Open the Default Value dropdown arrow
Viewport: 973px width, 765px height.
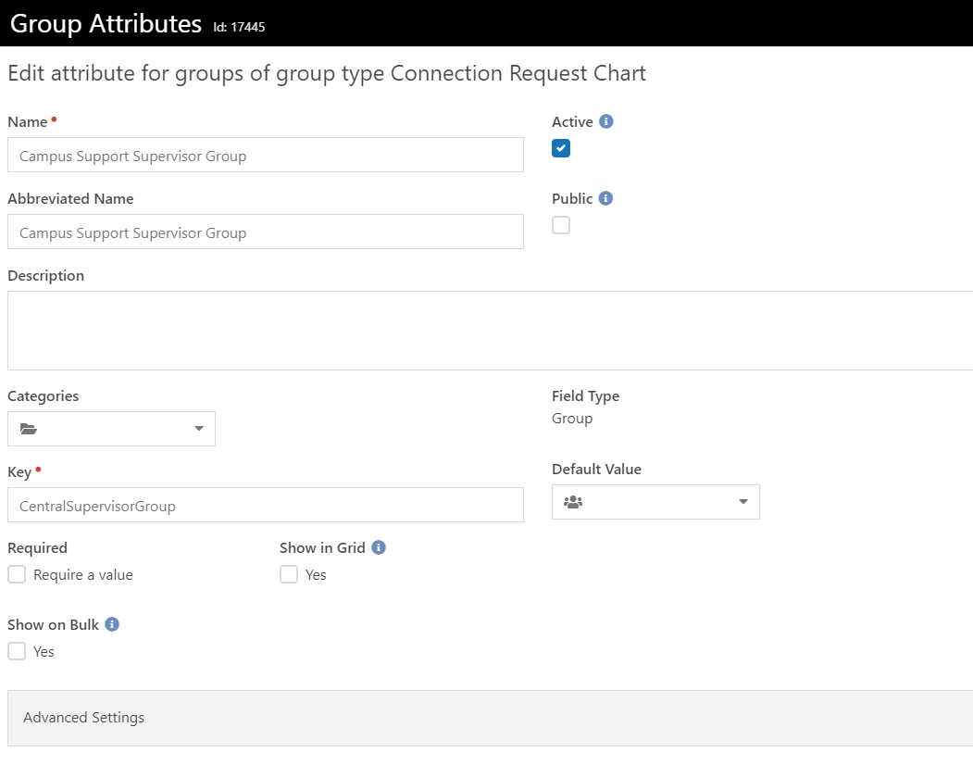point(742,502)
